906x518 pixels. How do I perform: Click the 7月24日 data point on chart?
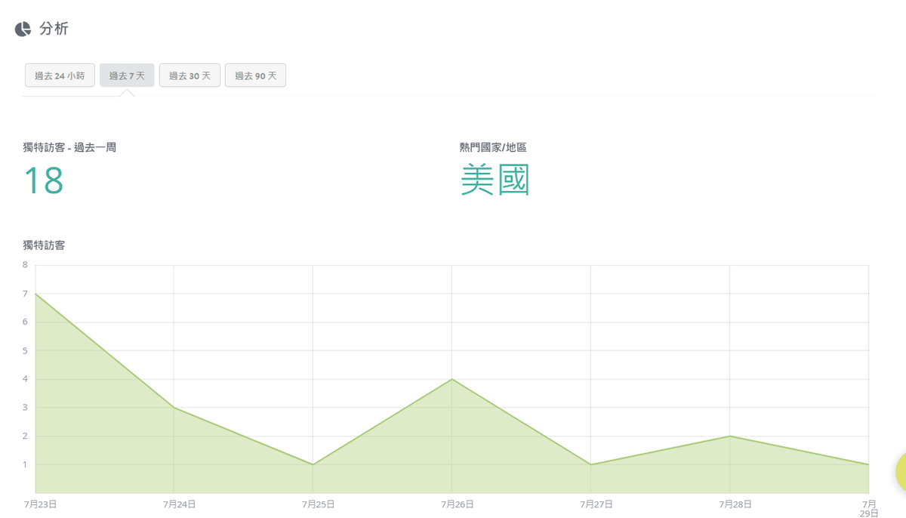[x=174, y=408]
